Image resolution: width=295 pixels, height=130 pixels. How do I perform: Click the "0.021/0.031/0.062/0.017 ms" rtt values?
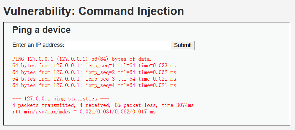(118, 112)
